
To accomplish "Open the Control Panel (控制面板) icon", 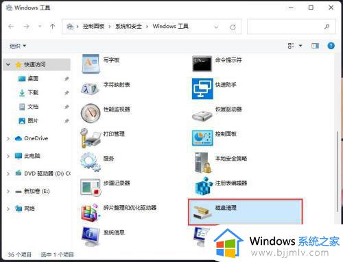I will [202, 137].
